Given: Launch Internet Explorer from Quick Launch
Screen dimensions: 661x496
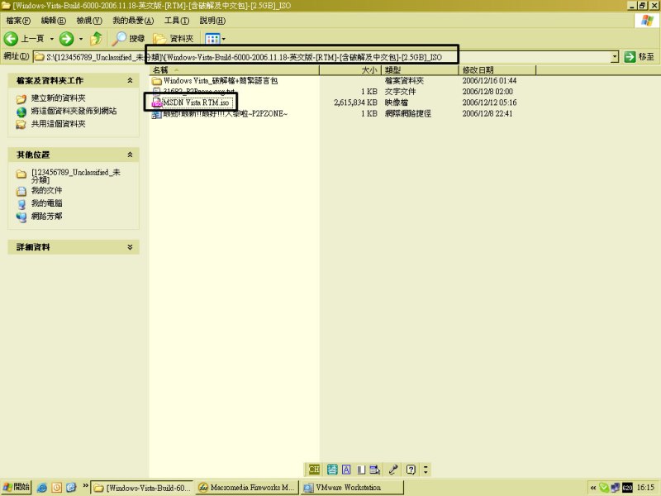Looking at the screenshot, I should pyautogui.click(x=42, y=488).
